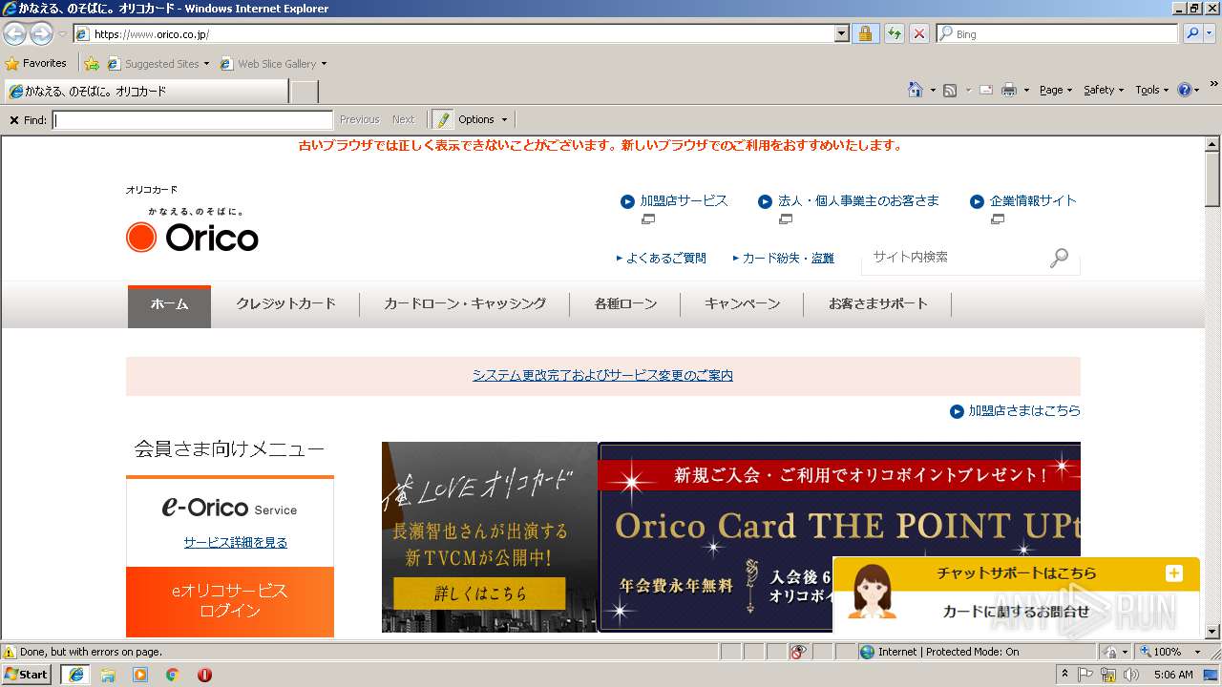Select the 各種ローン navigation tab
The height and width of the screenshot is (687, 1222).
pyautogui.click(x=625, y=304)
